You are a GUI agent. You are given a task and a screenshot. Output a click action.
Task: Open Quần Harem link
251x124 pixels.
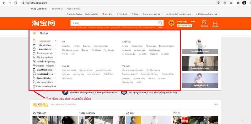tap(108, 74)
